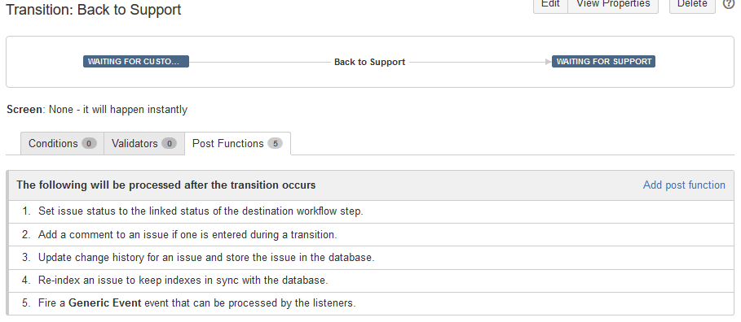
Task: Select the Set issue status post function row
Action: pyautogui.click(x=371, y=211)
